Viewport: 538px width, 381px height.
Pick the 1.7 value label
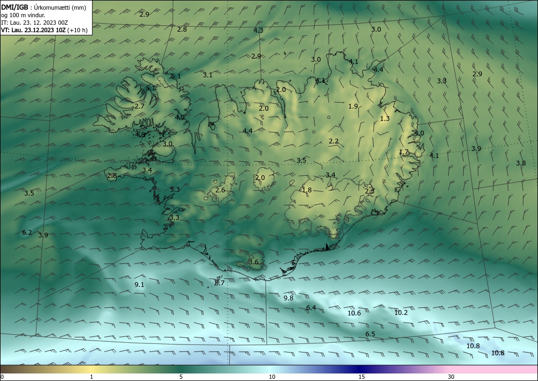(x=404, y=152)
